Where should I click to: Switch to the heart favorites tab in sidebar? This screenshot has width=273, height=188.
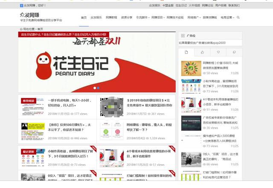tap(218, 52)
